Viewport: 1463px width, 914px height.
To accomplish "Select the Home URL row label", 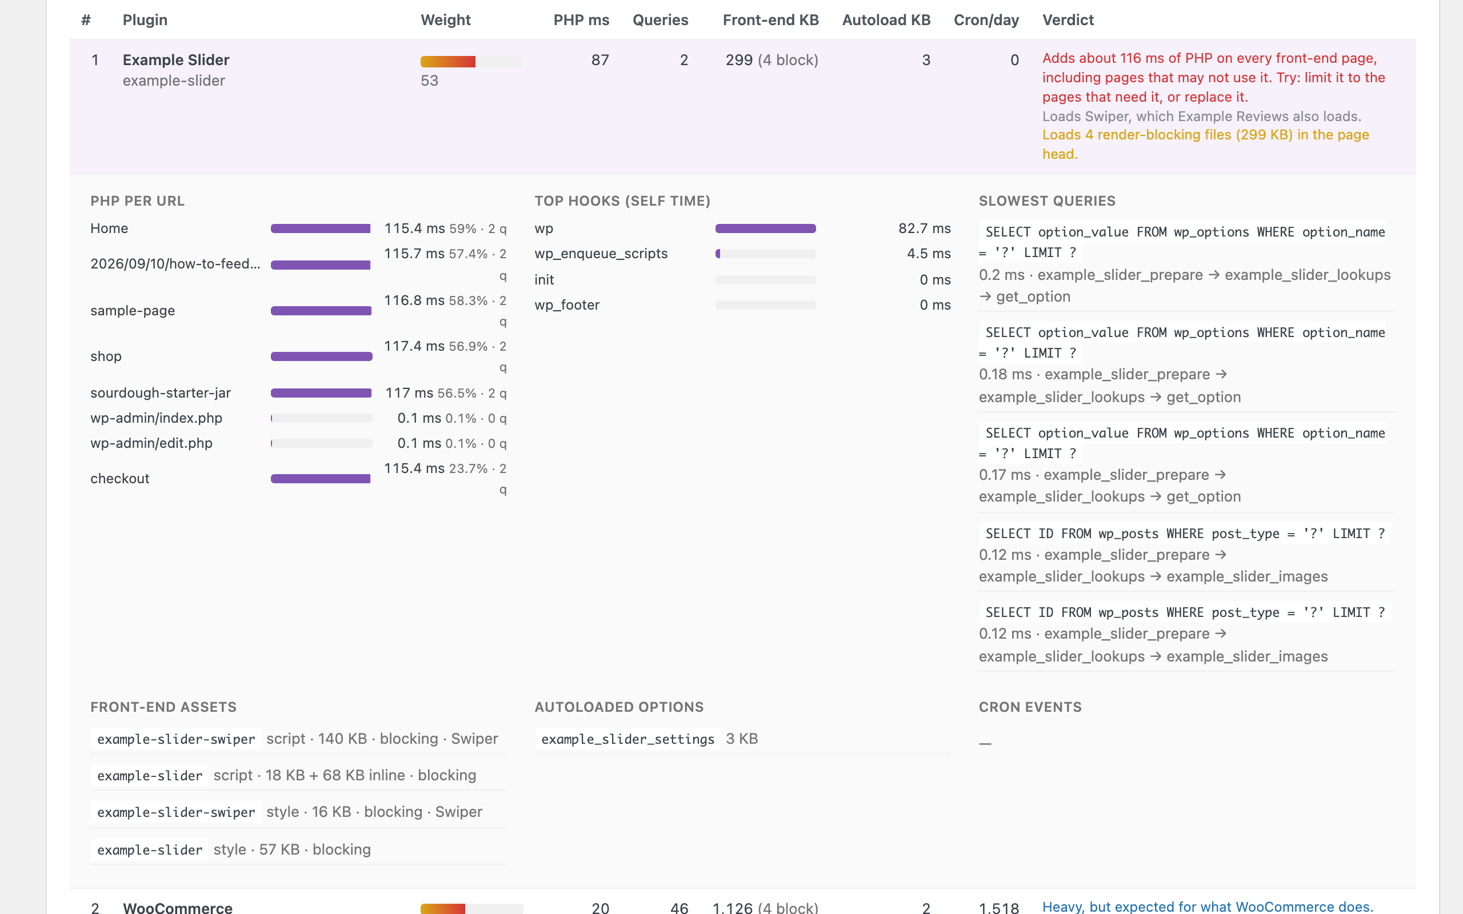I will point(109,228).
